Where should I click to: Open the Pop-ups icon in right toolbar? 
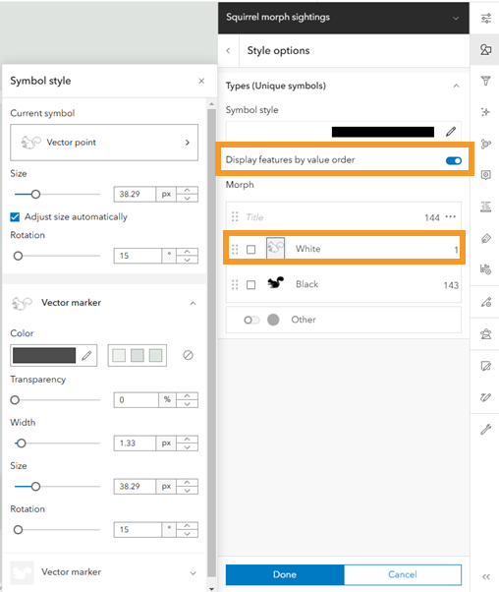[486, 175]
